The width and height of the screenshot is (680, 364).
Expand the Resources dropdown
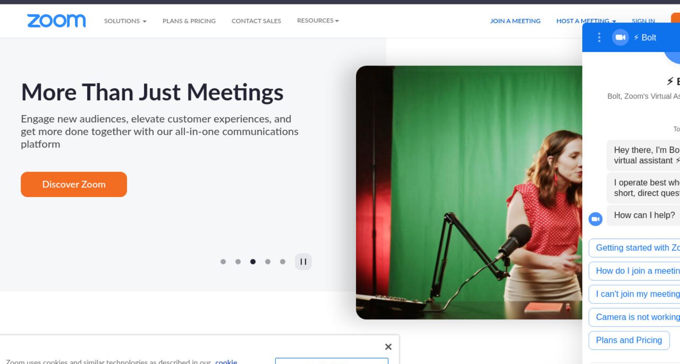click(318, 21)
